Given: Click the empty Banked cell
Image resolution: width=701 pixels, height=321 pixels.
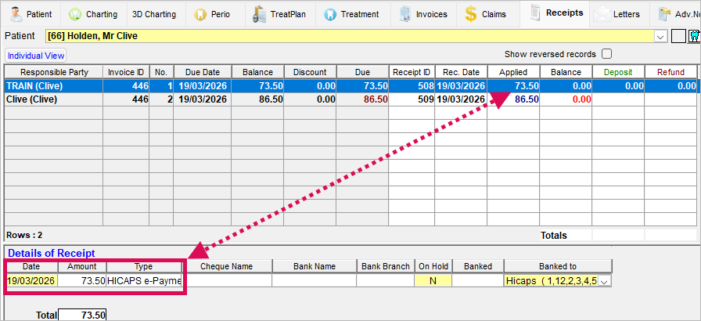Looking at the screenshot, I should 477,280.
